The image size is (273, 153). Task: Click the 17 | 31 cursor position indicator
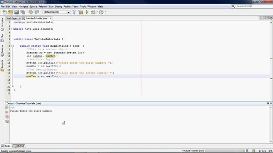pos(262,151)
